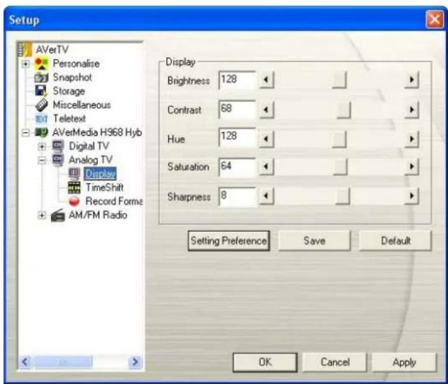This screenshot has width=448, height=384.
Task: Click the Contrast slider thumb
Action: point(344,110)
